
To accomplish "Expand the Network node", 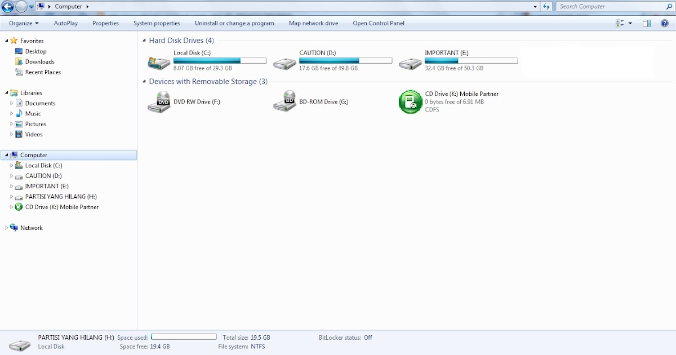I will point(7,228).
